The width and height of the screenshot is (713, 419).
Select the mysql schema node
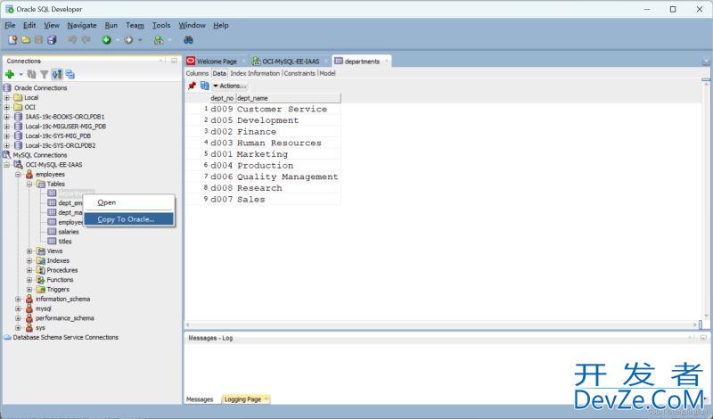point(43,308)
